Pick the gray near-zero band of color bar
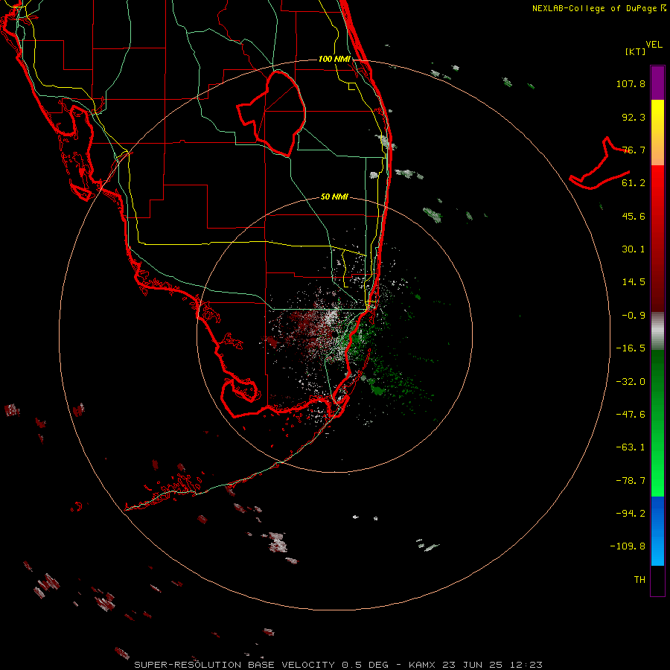This screenshot has width=670, height=670. pyautogui.click(x=657, y=331)
